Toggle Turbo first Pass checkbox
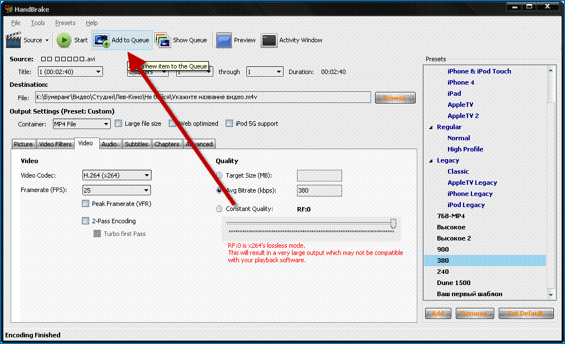This screenshot has height=344, width=565. tap(98, 234)
